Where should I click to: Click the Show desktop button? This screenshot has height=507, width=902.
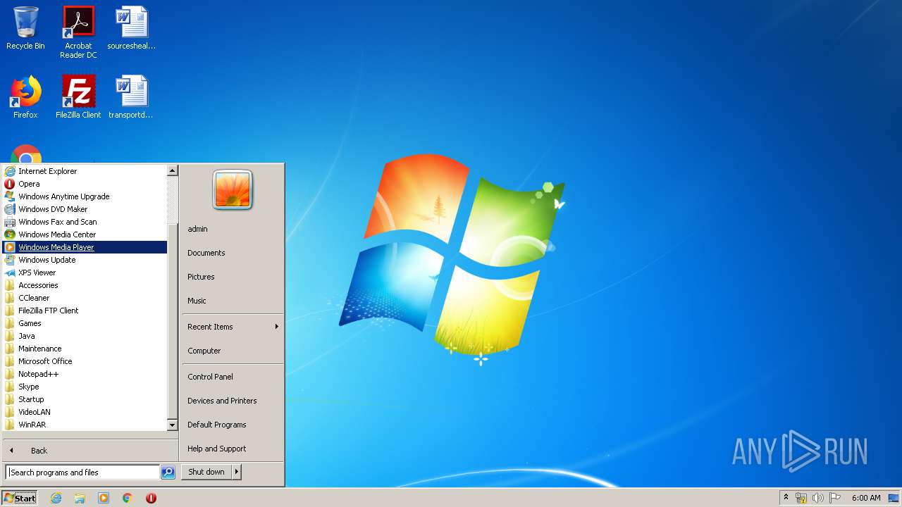pyautogui.click(x=894, y=498)
